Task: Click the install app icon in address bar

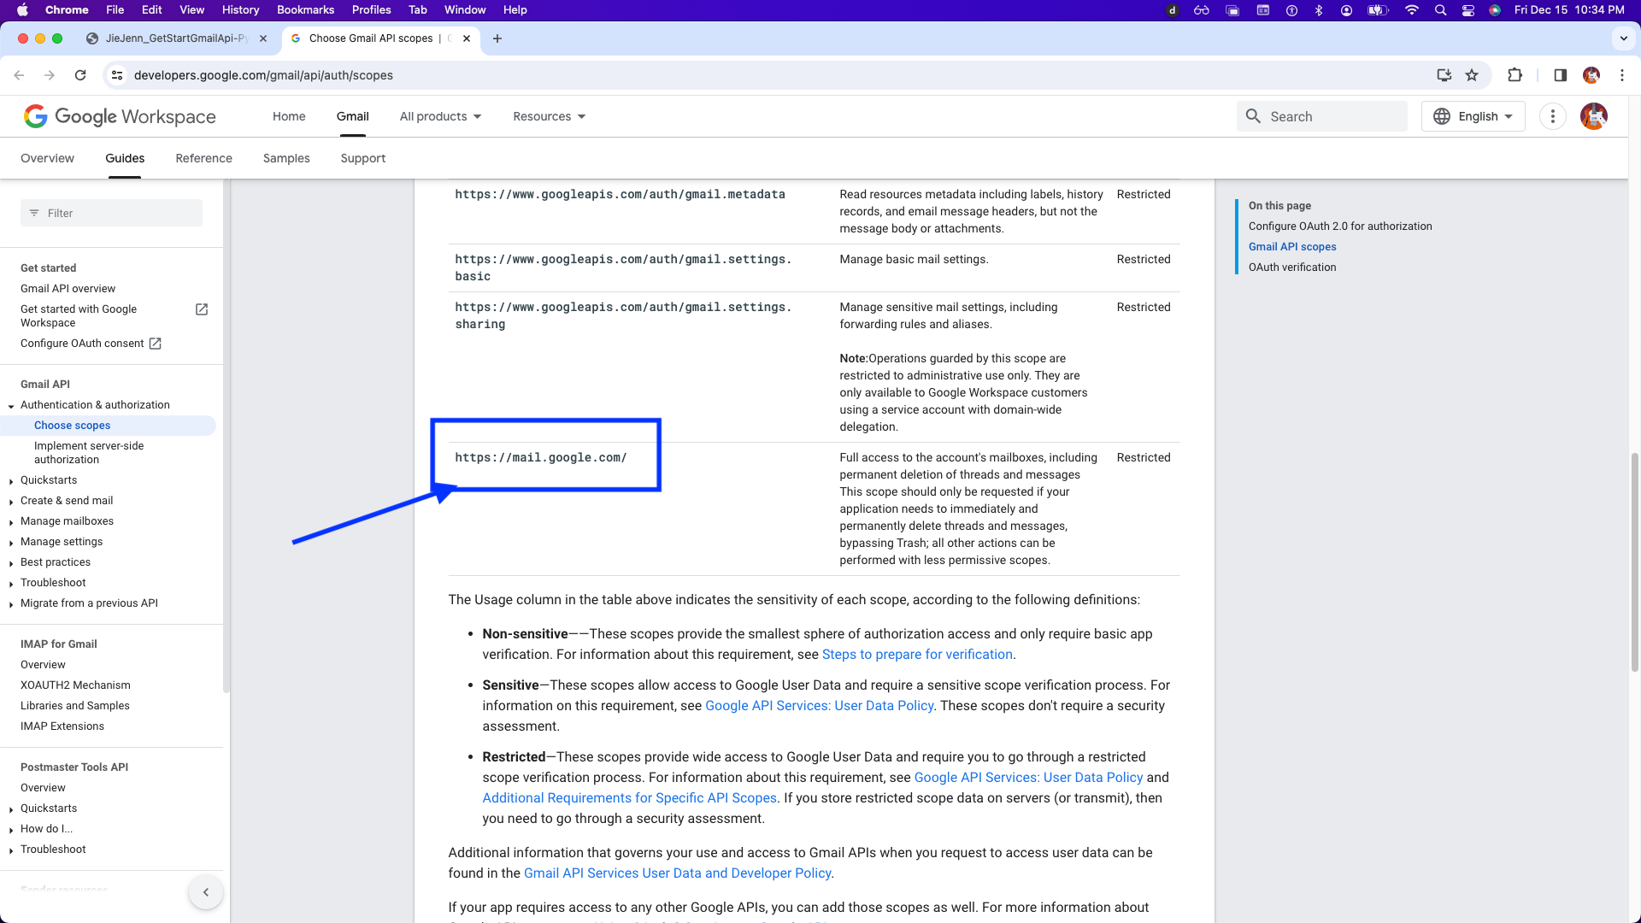Action: 1444,75
